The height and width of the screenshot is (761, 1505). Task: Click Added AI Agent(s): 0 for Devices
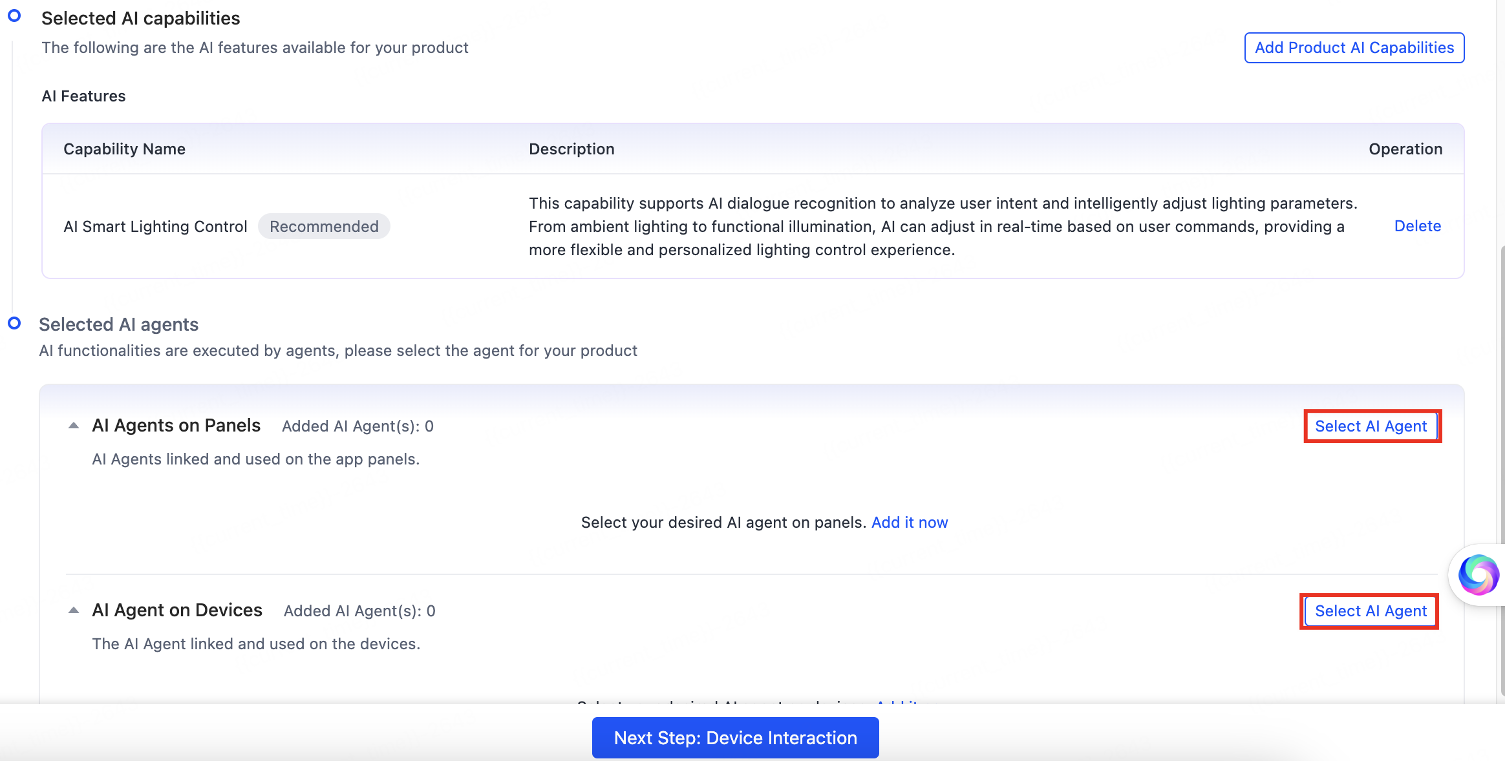(359, 611)
